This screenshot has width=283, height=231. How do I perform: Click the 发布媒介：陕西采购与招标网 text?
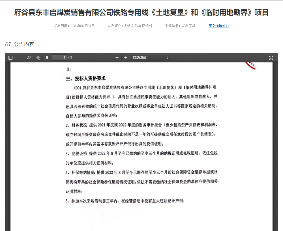point(130,26)
